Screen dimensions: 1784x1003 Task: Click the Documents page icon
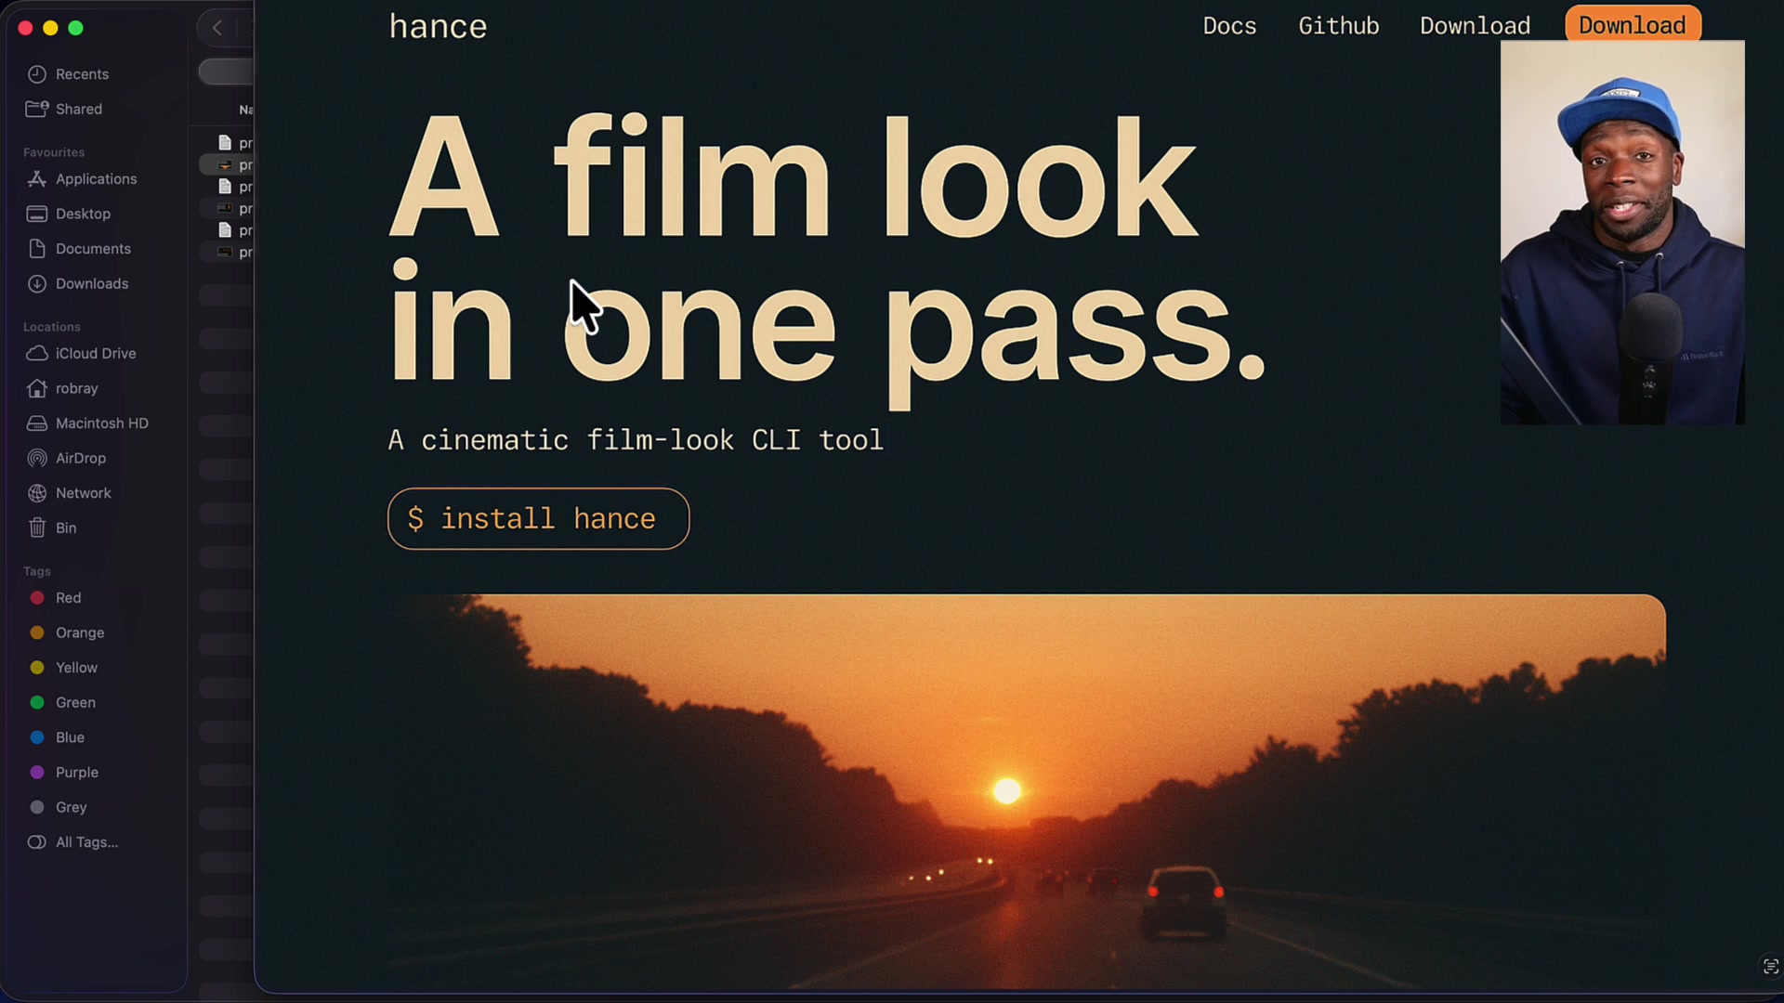pos(37,249)
